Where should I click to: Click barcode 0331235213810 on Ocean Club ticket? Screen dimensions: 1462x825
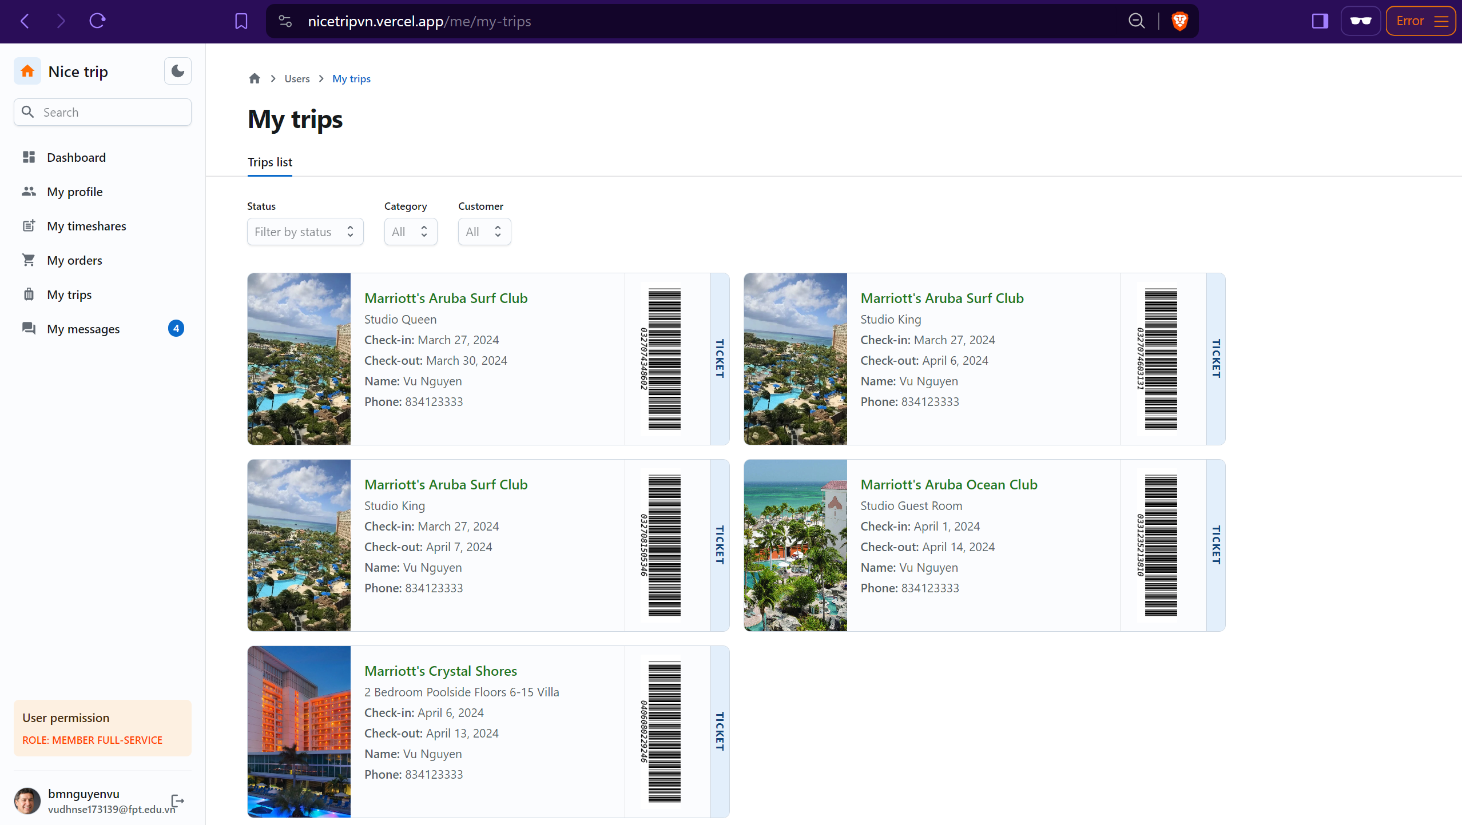tap(1158, 545)
